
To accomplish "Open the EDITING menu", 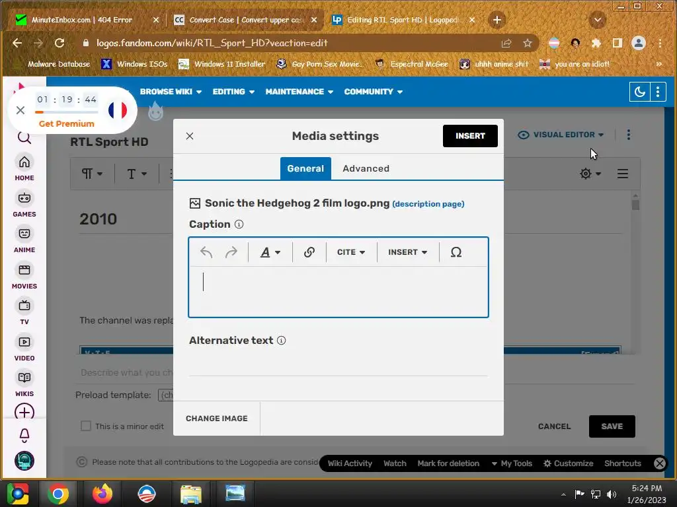I will pyautogui.click(x=233, y=92).
